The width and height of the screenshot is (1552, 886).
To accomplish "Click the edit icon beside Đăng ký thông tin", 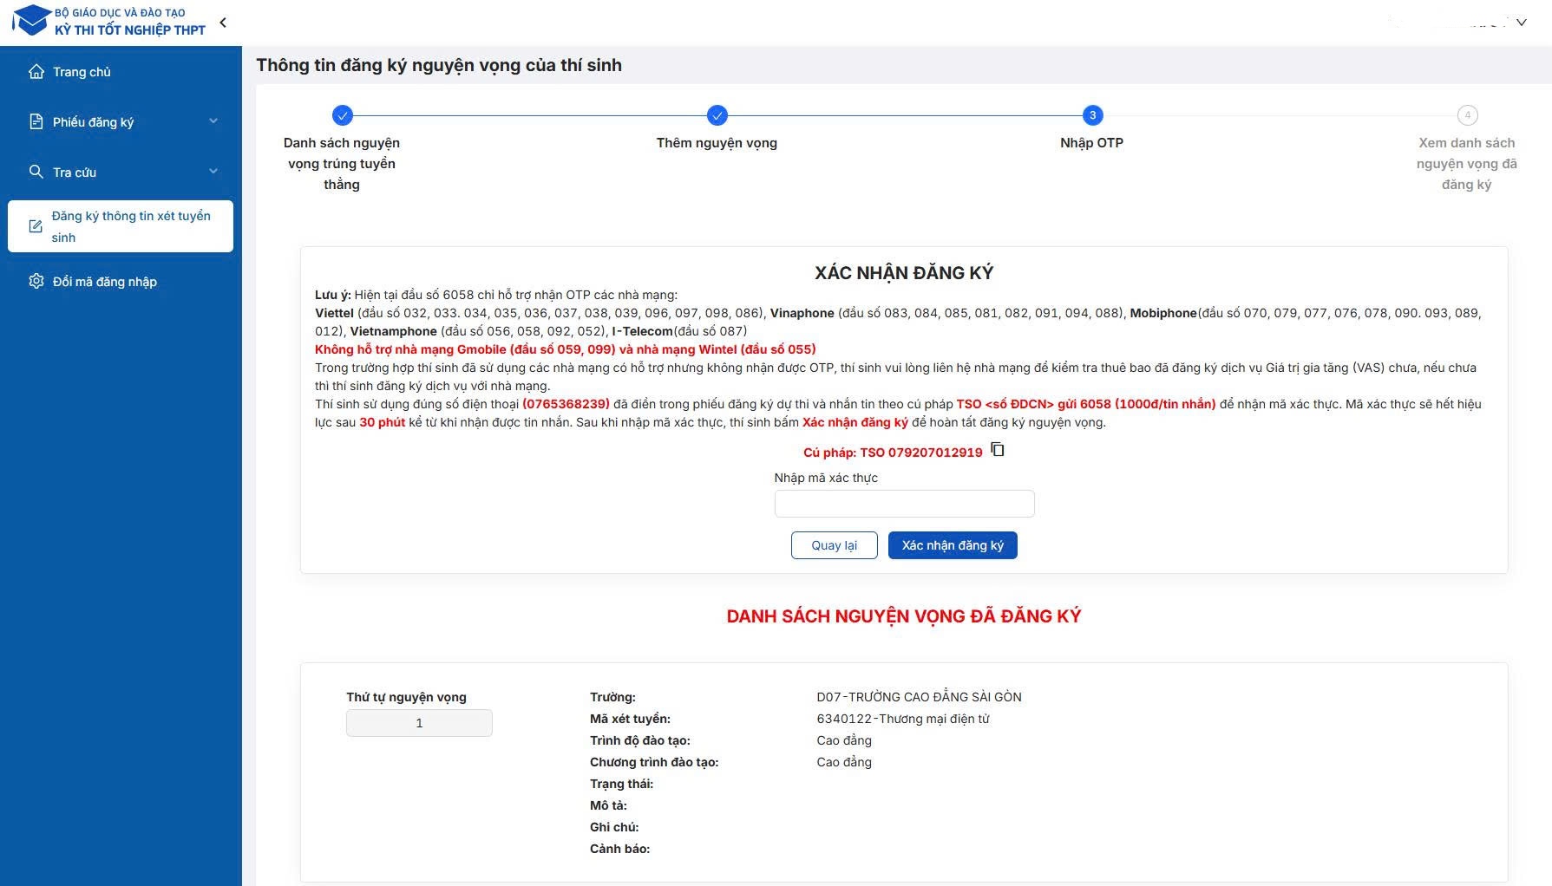I will tap(36, 226).
